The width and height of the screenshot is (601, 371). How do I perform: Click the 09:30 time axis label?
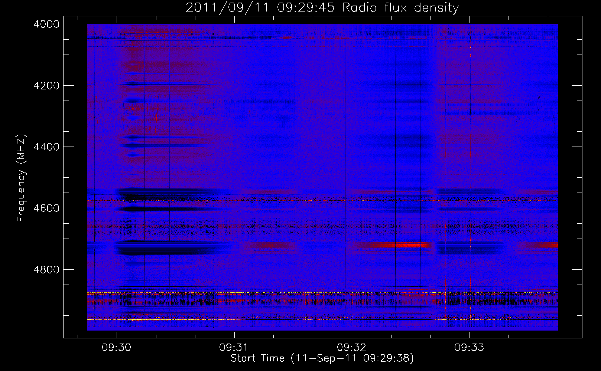[117, 348]
